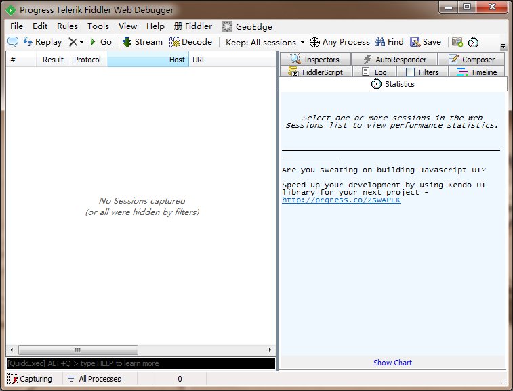Switch to the AutoResponder tab
This screenshot has width=513, height=391.
(x=394, y=60)
